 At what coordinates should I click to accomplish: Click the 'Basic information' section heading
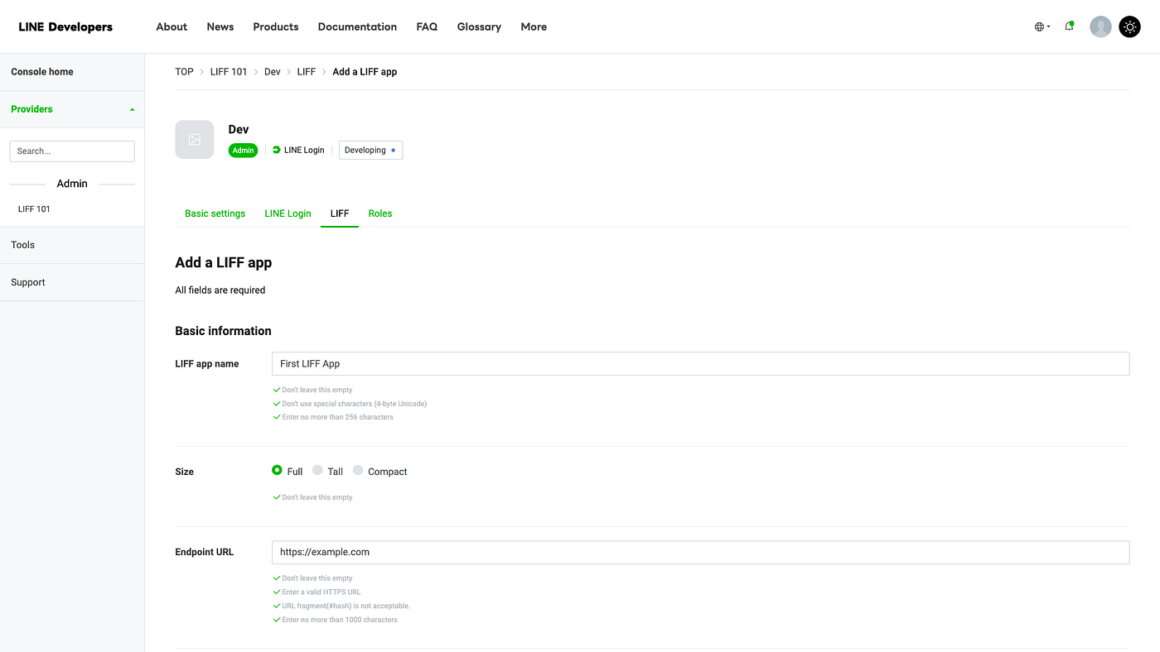(224, 331)
